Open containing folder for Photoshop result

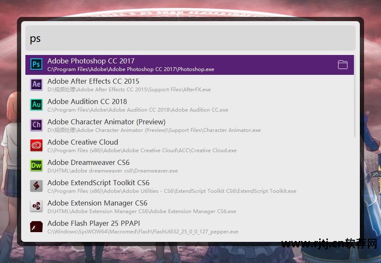342,65
